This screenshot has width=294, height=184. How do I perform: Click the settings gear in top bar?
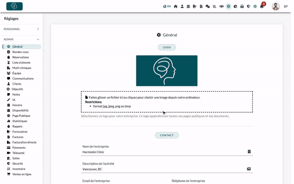[228, 6]
